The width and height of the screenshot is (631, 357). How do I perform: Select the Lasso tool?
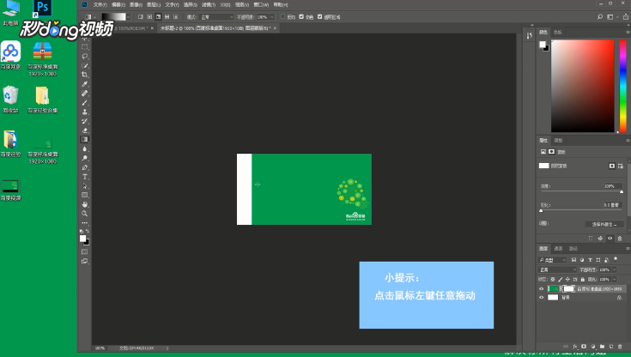[84, 57]
